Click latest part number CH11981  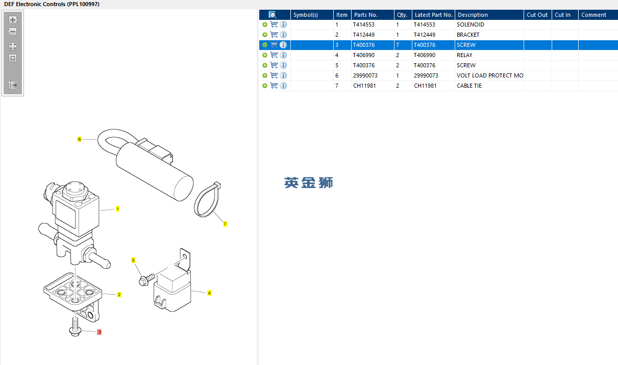[x=434, y=86]
